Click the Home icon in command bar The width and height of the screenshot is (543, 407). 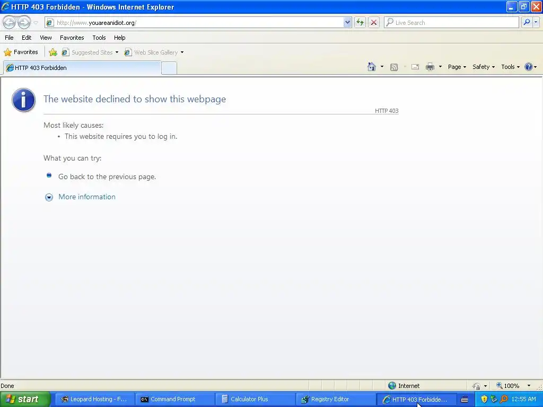click(372, 67)
